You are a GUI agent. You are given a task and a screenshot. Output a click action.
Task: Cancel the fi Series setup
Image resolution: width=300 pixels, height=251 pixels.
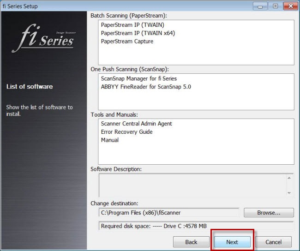(273, 242)
